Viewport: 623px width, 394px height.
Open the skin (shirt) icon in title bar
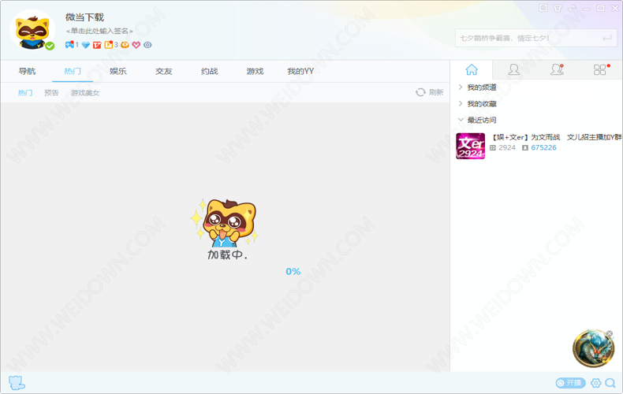pyautogui.click(x=558, y=8)
